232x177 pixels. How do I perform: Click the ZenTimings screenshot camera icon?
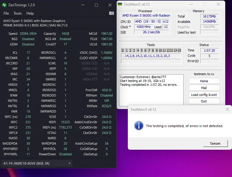point(112,13)
